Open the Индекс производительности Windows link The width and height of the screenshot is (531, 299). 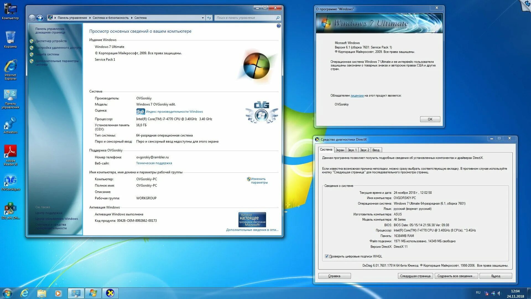[x=174, y=112]
